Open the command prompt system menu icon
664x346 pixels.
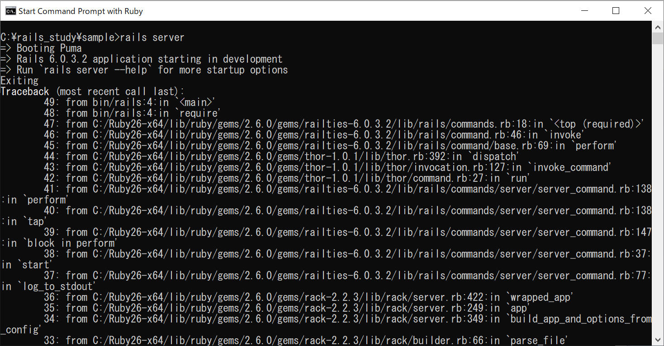tap(10, 11)
